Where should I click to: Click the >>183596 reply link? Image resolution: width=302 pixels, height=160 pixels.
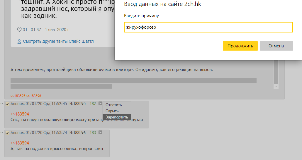point(34,96)
